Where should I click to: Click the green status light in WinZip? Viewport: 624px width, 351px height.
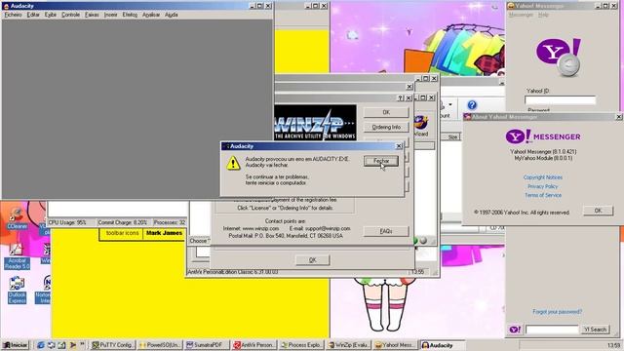point(415,241)
